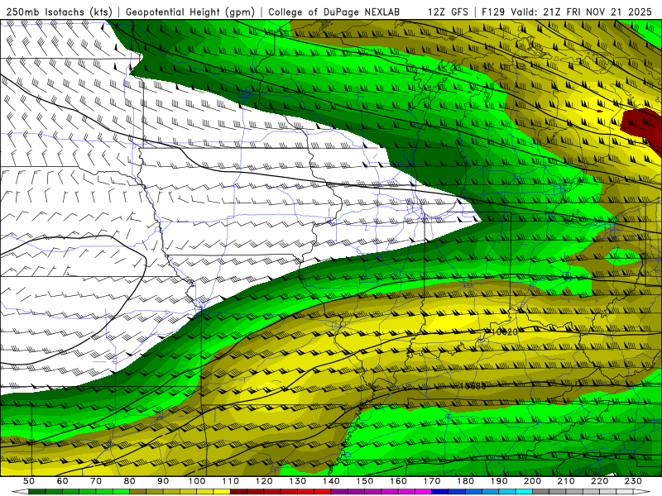Click the 190 value on the legend scale
Viewport: 662px width, 496px height.
coord(499,481)
